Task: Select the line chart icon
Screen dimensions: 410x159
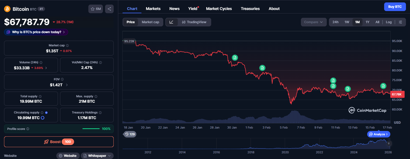Action: [x=172, y=22]
